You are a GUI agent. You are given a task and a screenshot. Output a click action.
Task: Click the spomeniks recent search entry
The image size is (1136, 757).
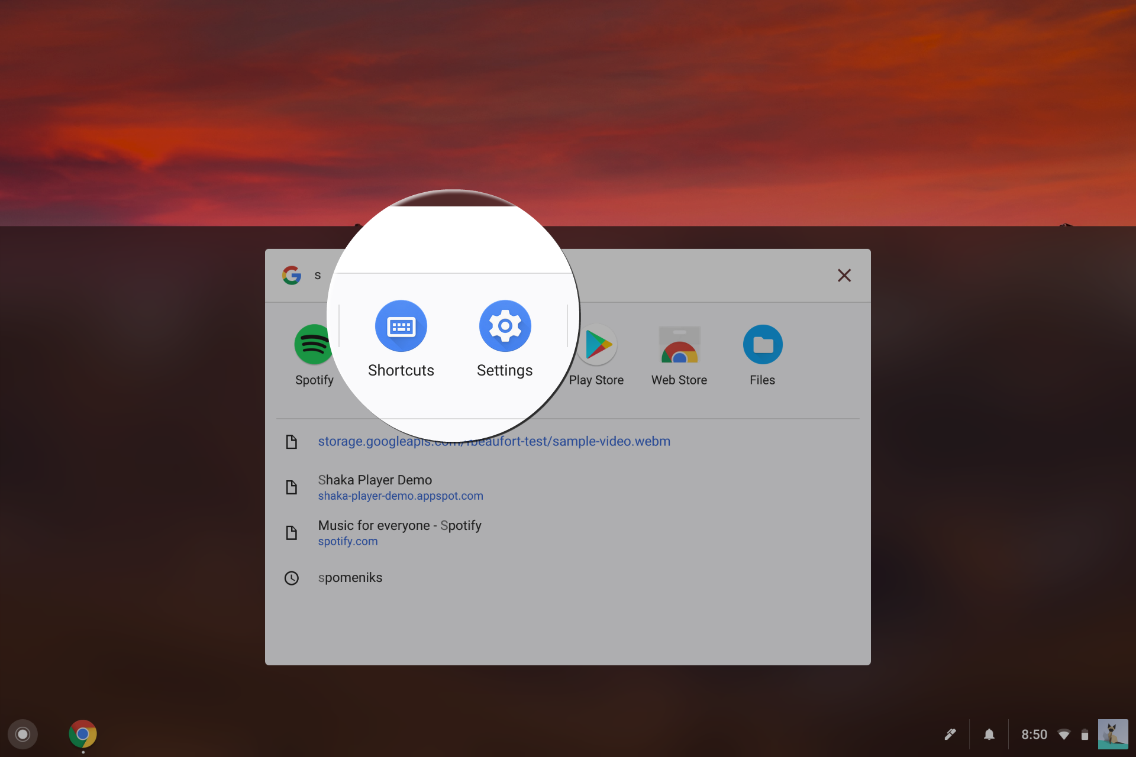350,578
